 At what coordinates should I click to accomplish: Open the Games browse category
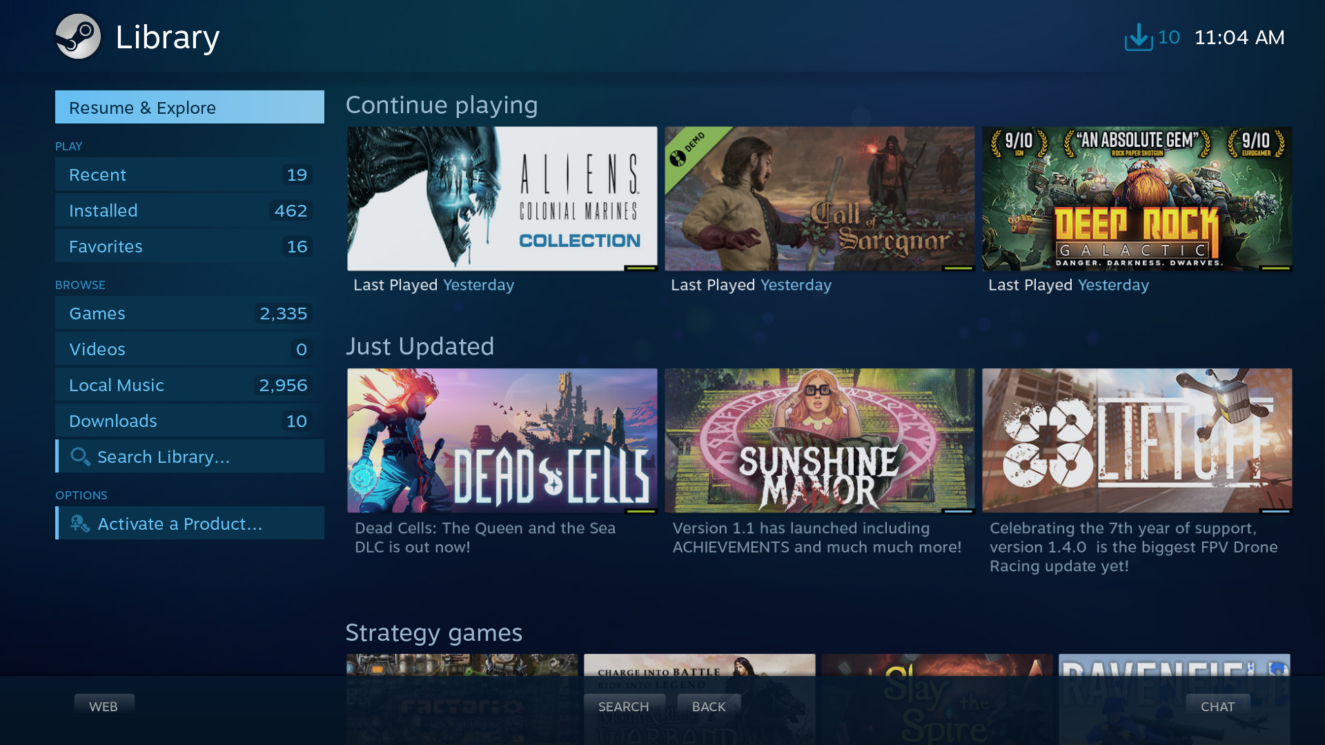tap(97, 313)
